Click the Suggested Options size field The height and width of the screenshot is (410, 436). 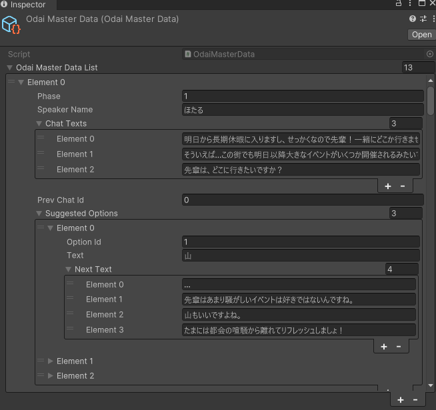pos(406,213)
